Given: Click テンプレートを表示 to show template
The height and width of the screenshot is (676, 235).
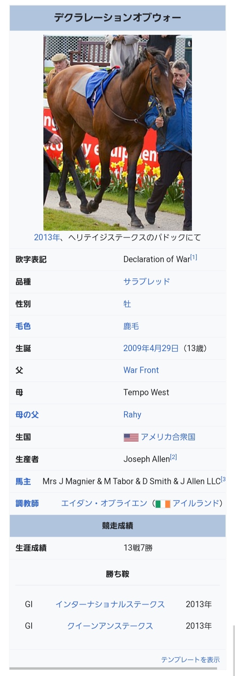Looking at the screenshot, I should click(190, 660).
